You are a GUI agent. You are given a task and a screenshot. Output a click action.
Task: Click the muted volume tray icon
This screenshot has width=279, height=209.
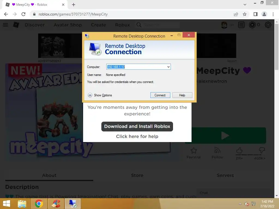tap(247, 204)
